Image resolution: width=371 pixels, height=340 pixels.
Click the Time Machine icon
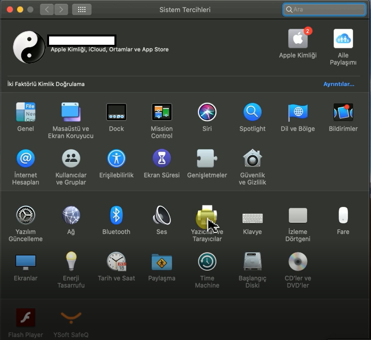[207, 262]
